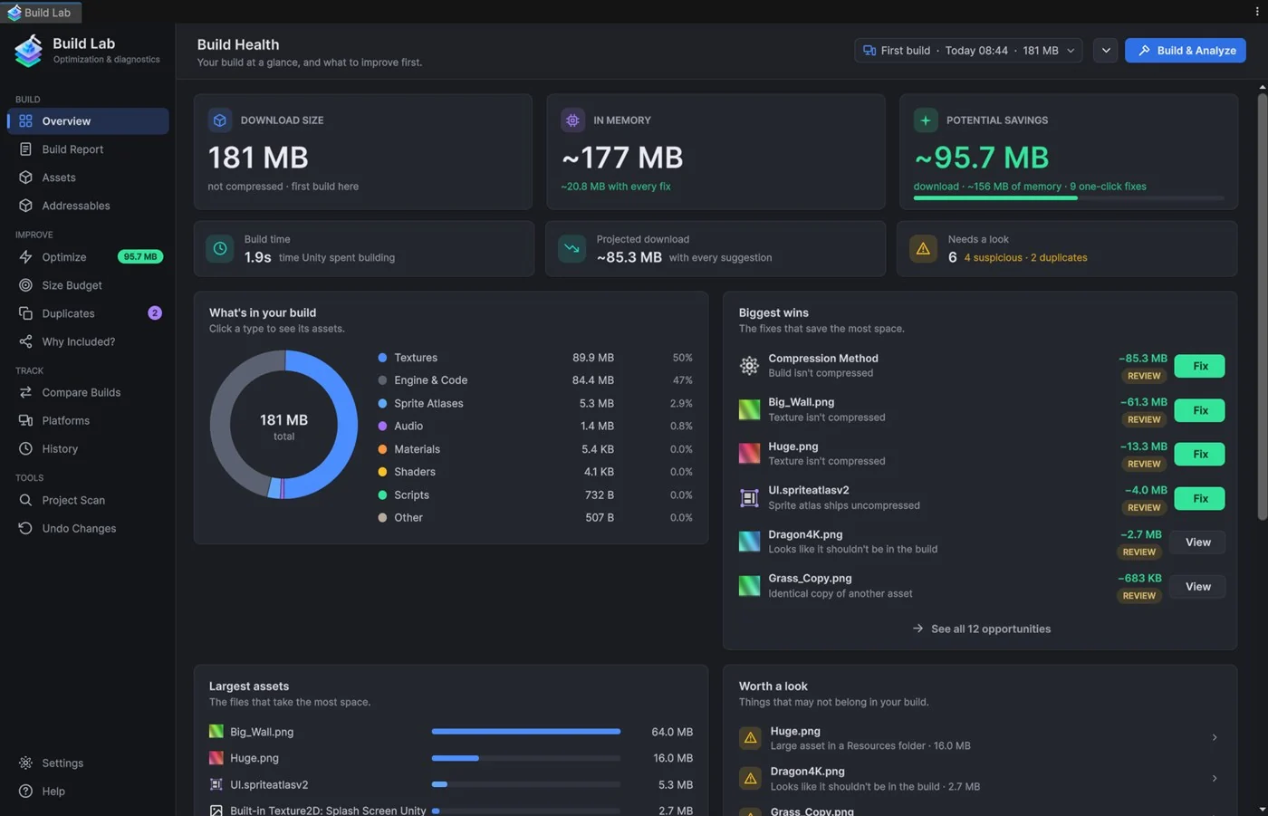Click the warning icon beside Dragon4K.png in Worth a look
The height and width of the screenshot is (816, 1268).
(750, 779)
